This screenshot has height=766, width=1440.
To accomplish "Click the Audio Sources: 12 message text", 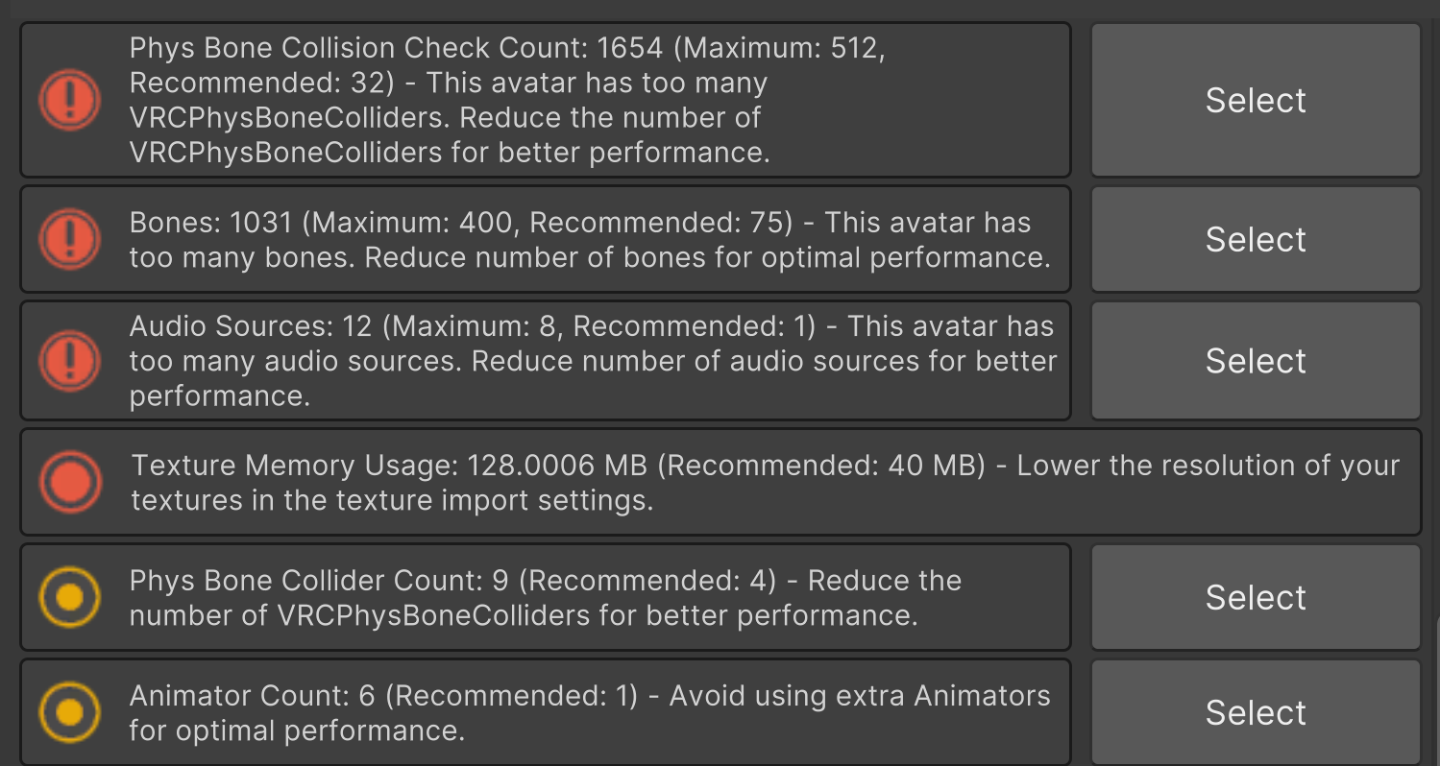I will (250, 326).
